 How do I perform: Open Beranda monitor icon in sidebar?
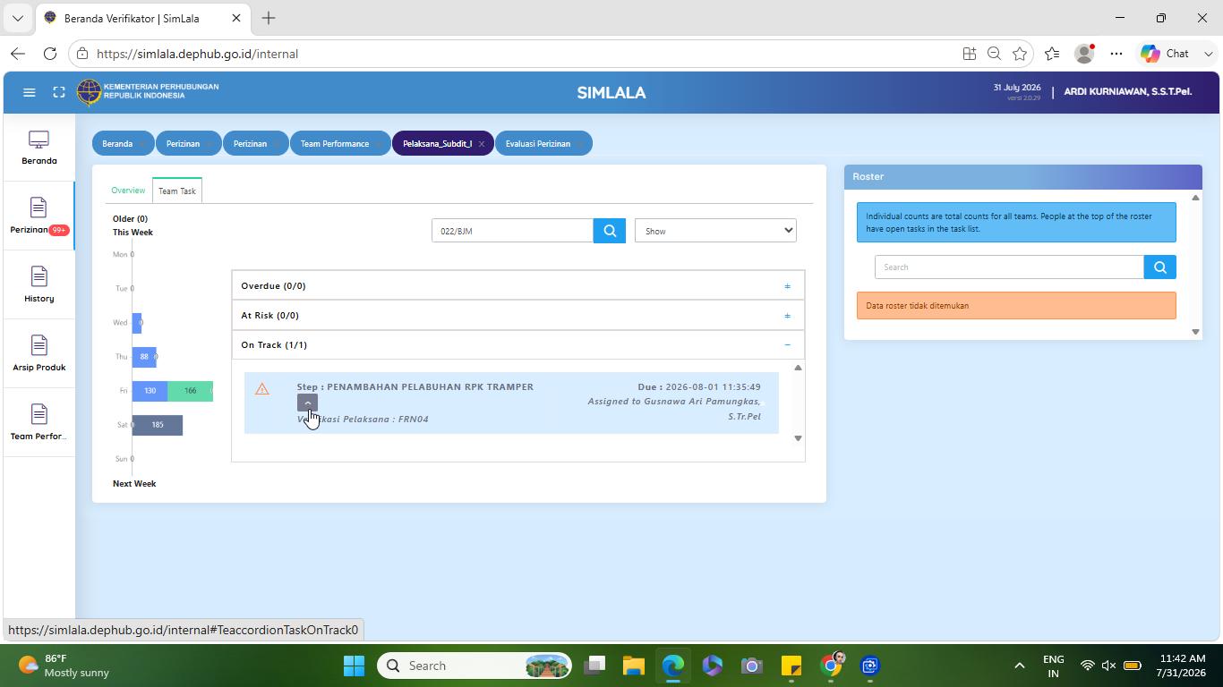38,140
